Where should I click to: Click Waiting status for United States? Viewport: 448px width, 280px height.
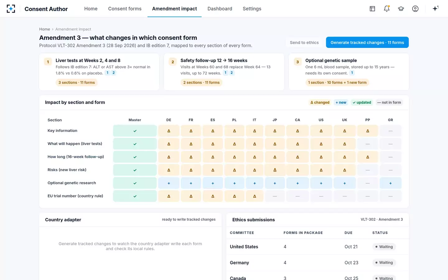click(384, 247)
